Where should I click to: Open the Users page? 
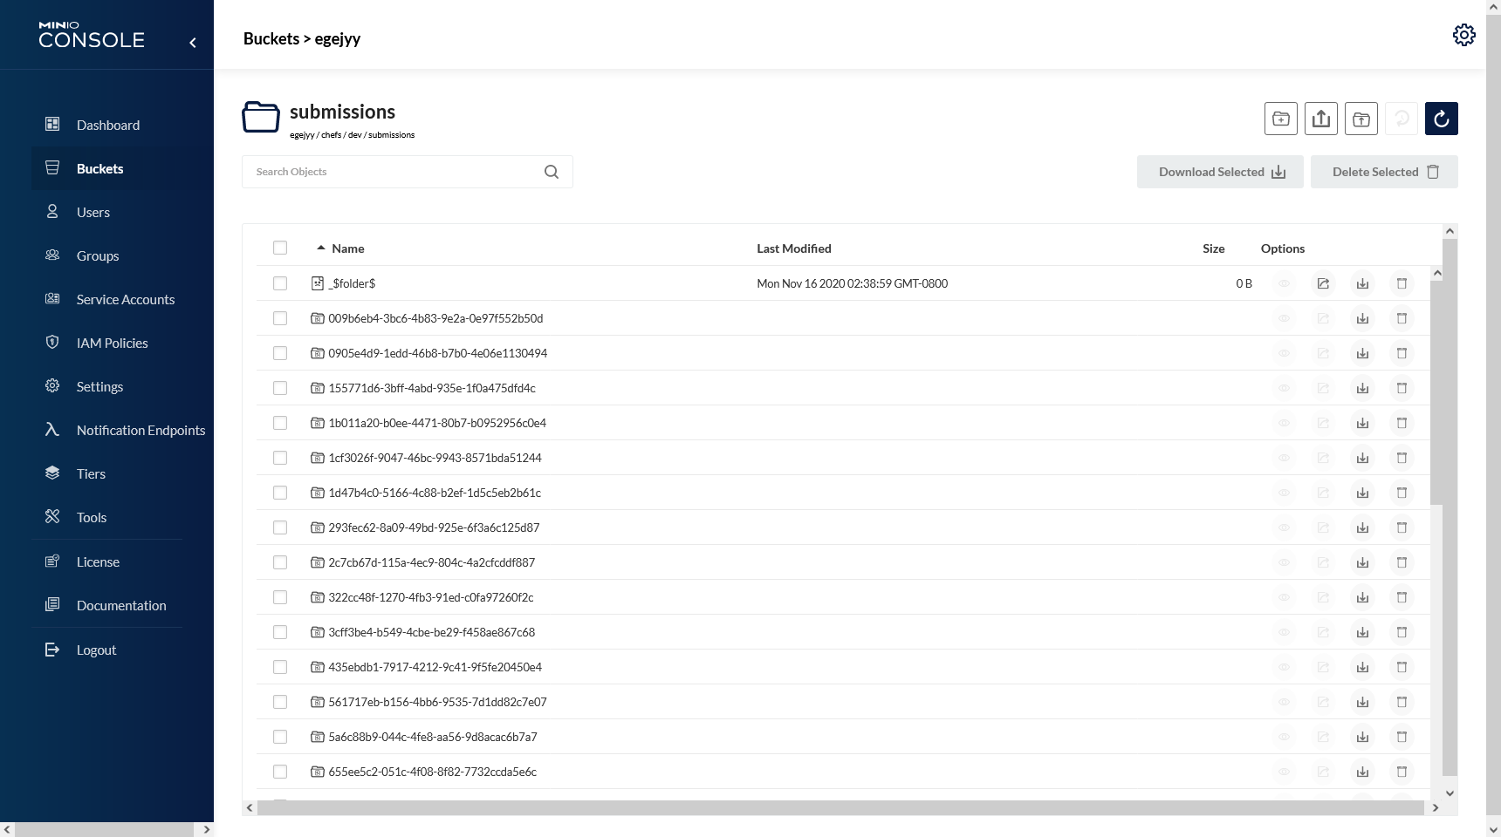click(x=122, y=212)
